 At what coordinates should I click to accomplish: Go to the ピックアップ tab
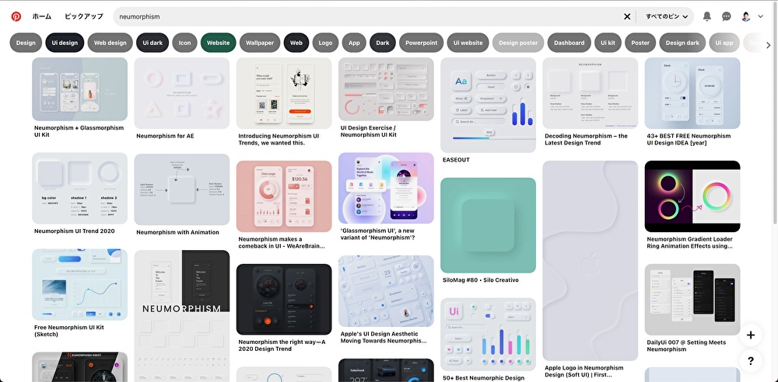(x=84, y=16)
